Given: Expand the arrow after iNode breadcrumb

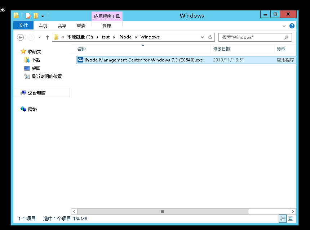Looking at the screenshot, I should (x=136, y=37).
